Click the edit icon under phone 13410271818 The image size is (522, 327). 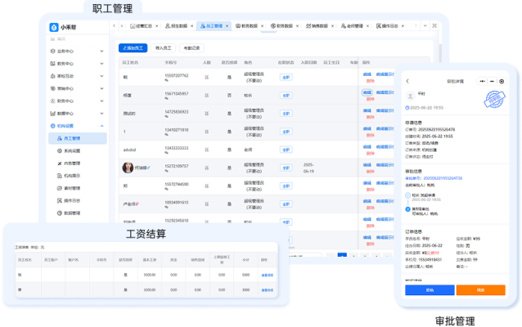tap(166, 135)
